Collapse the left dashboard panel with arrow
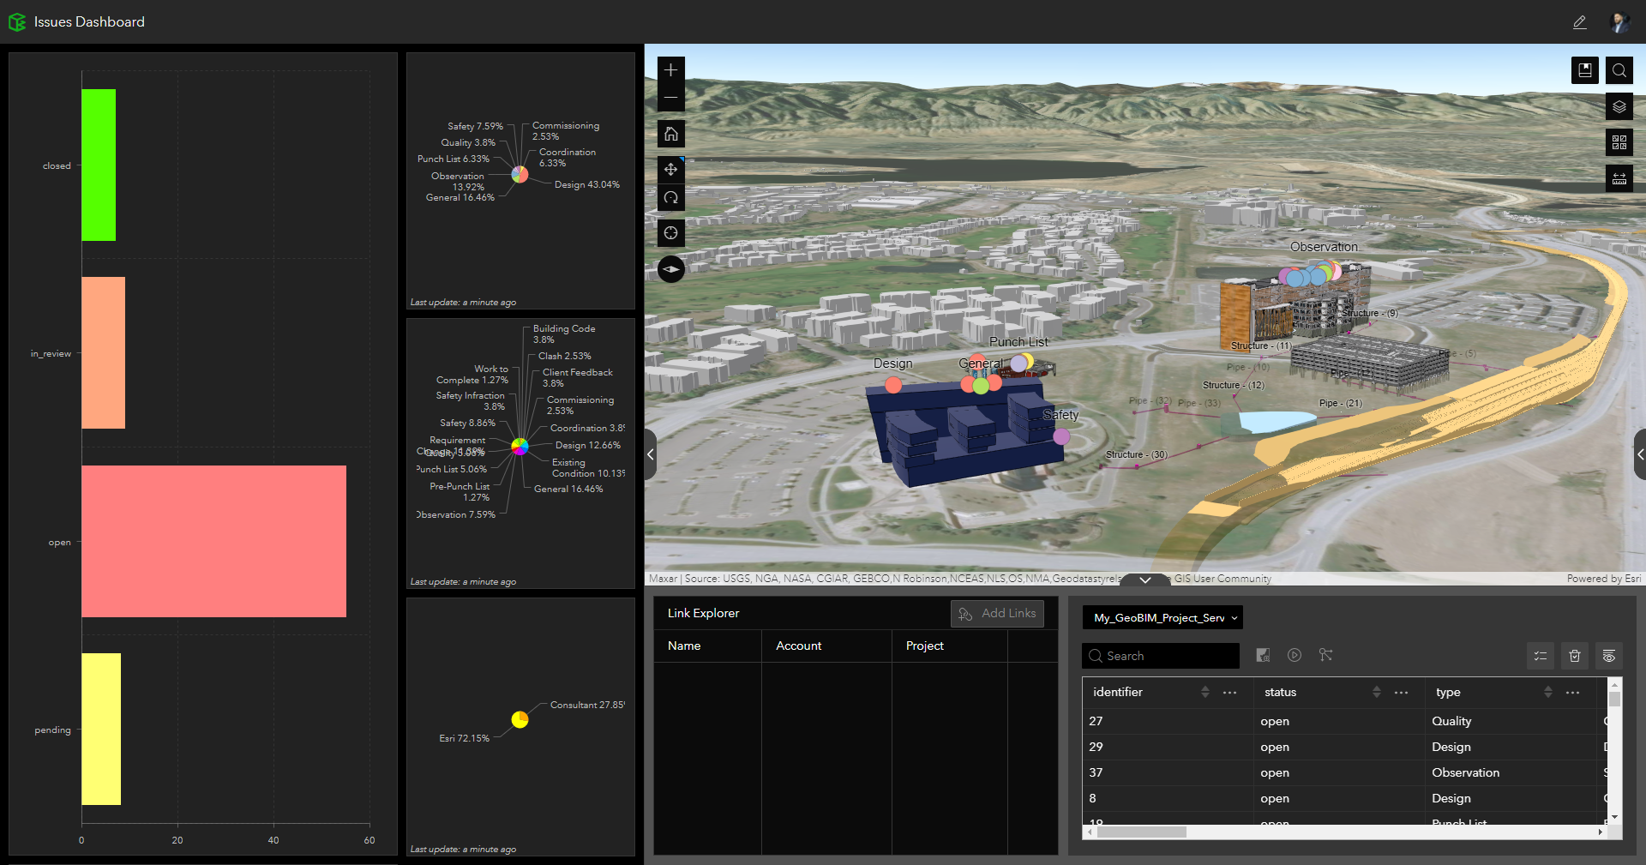The height and width of the screenshot is (865, 1646). (x=651, y=454)
